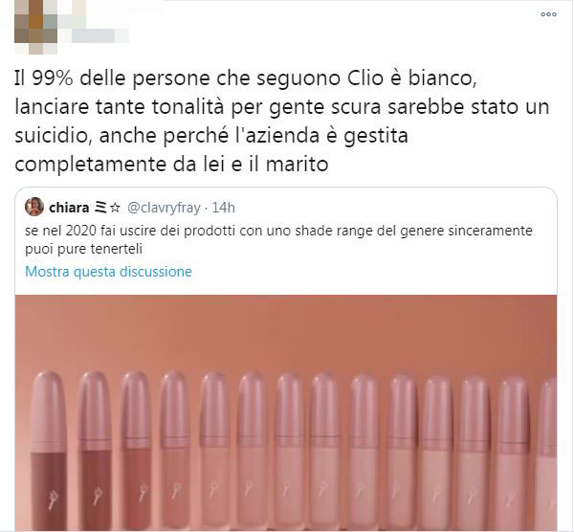Click the star symbol after chiara's name

pos(115,208)
